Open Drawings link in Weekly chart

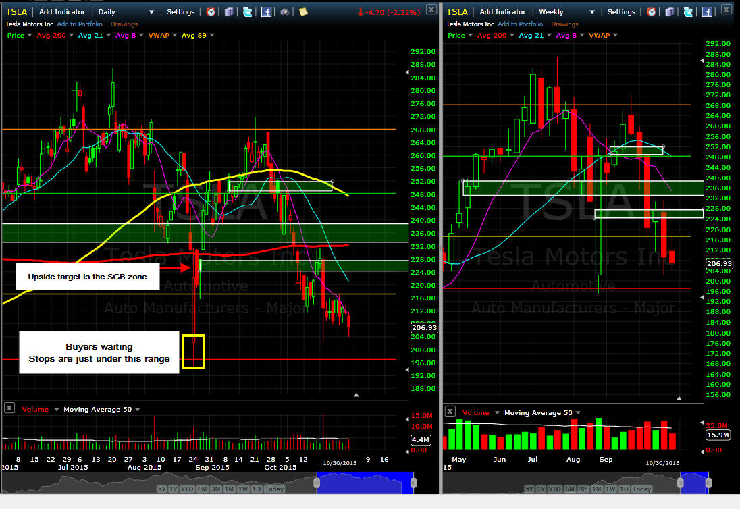564,24
